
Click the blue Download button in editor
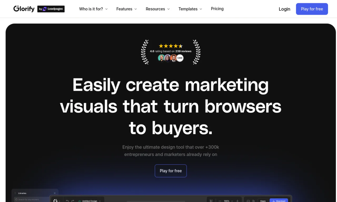[x=279, y=201]
